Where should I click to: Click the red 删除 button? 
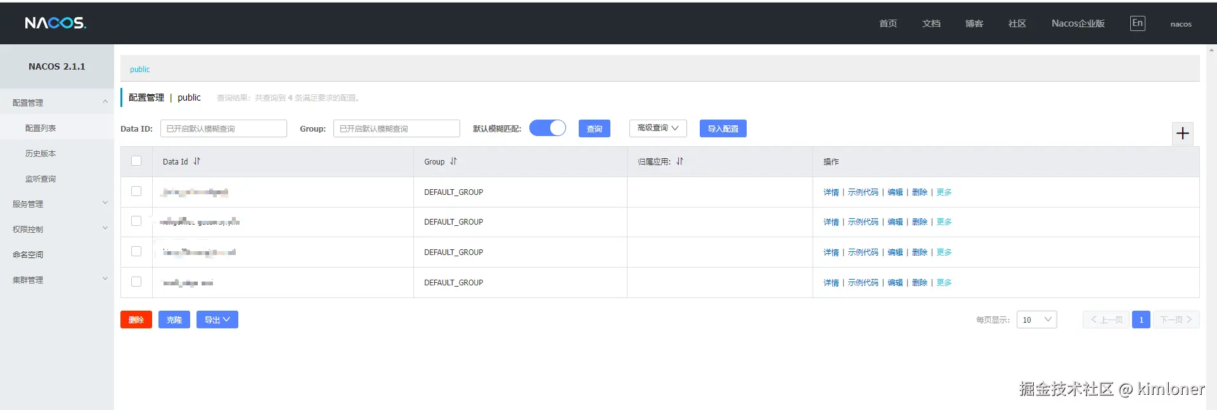(x=136, y=320)
